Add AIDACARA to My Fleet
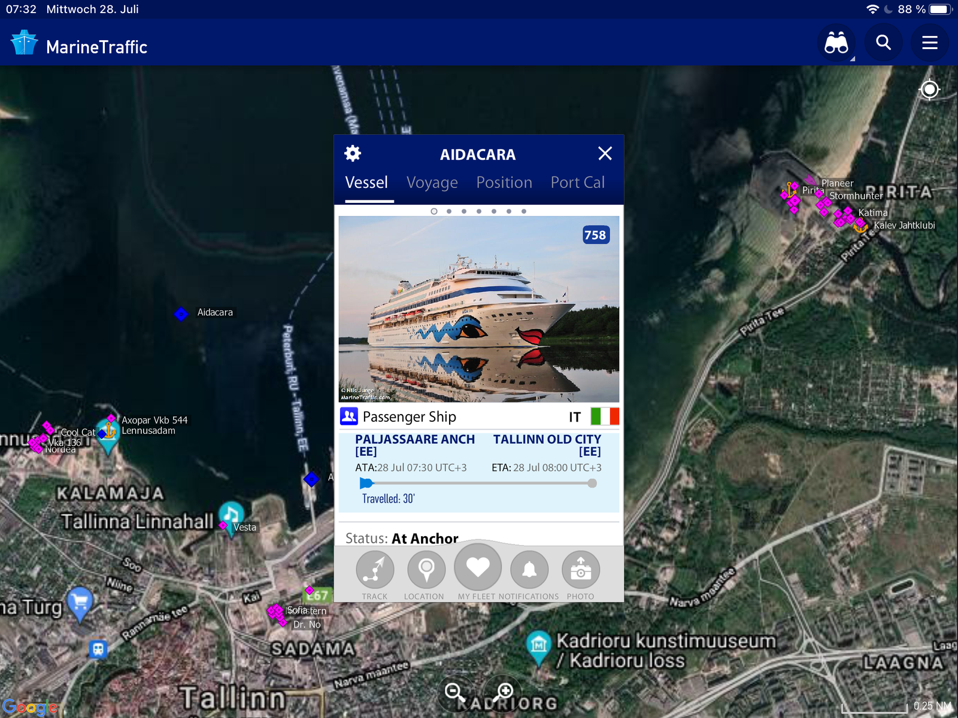The image size is (958, 718). tap(478, 567)
